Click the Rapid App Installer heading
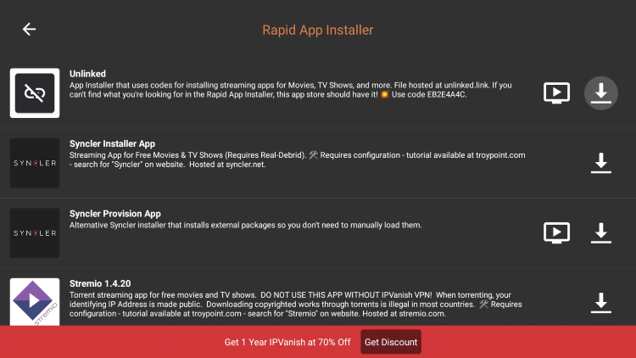 click(x=318, y=30)
